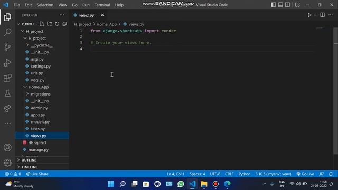
Task: Collapse the Y_PROJ workspace root
Action: pyautogui.click(x=18, y=24)
